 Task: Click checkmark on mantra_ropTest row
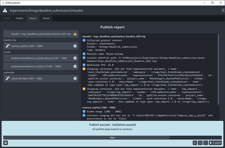75,46
